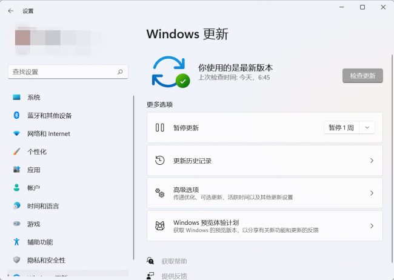Click the help headset icon beside 获取帮助
Viewport: 394px width, 280px height.
click(150, 261)
